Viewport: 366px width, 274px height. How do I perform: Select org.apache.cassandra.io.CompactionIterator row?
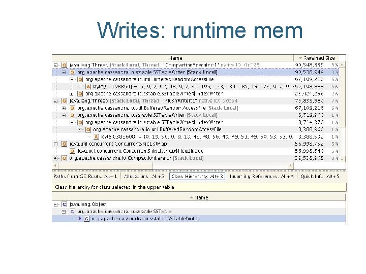136,158
